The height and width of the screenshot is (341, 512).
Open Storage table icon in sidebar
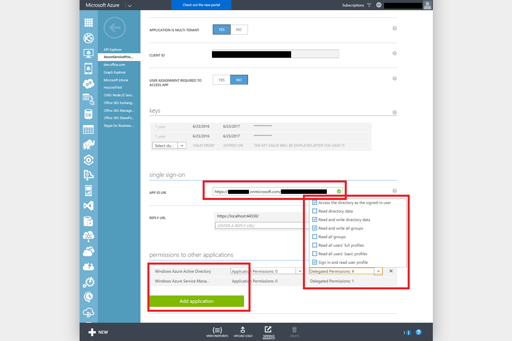(89, 130)
